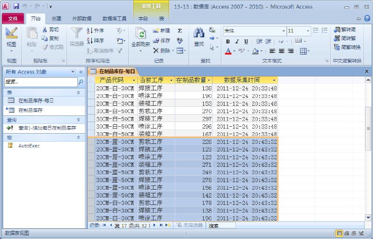373x239 pixels.
Task: Click the Find (查找) binoculars icon
Action: [199, 33]
